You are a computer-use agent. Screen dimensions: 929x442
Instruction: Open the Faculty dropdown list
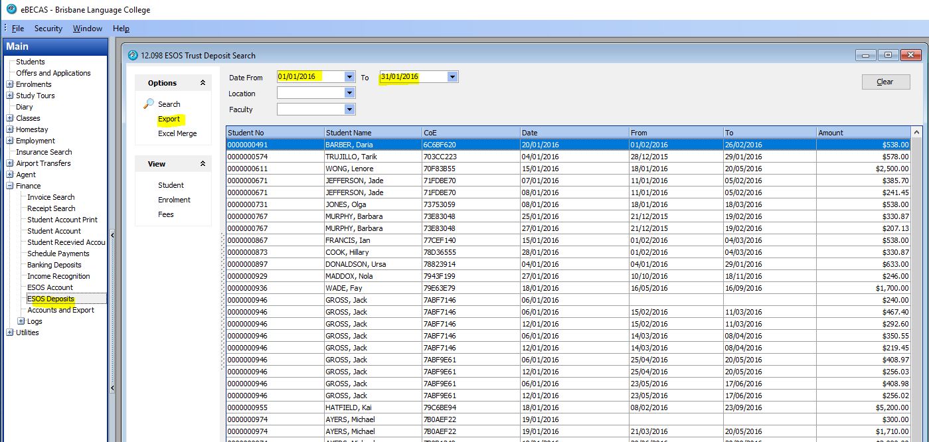click(x=349, y=110)
